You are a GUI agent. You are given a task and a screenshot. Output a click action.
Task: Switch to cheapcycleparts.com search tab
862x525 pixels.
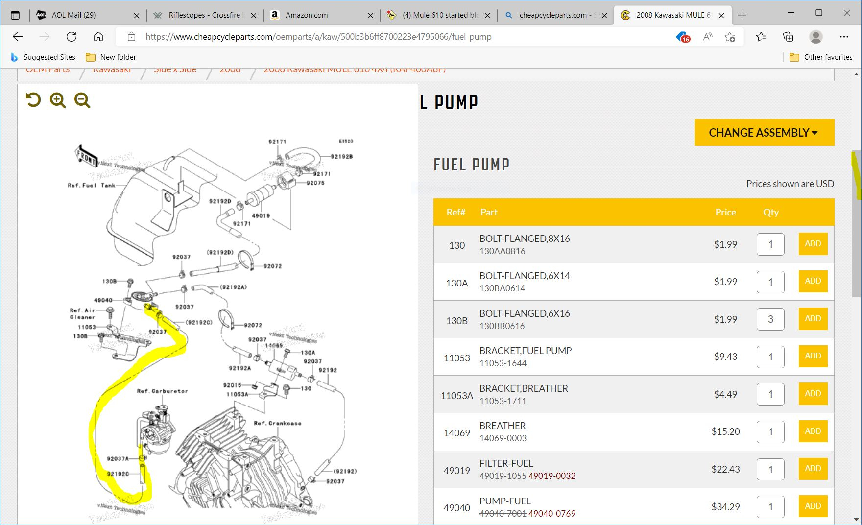point(555,15)
